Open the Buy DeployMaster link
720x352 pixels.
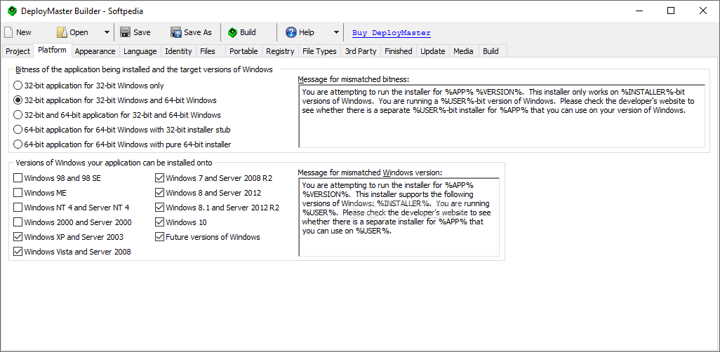pyautogui.click(x=391, y=32)
